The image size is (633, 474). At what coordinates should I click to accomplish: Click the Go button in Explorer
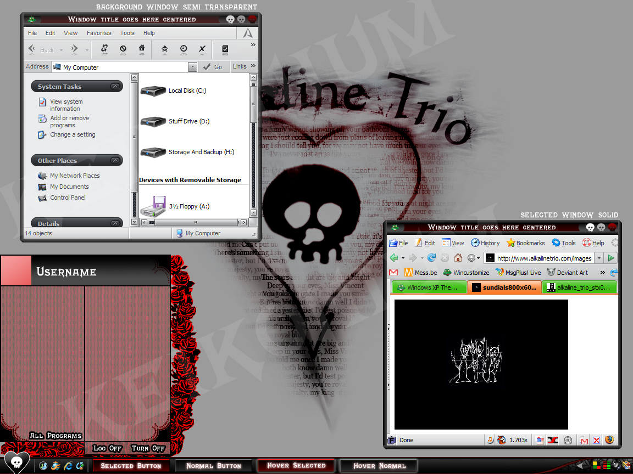click(213, 67)
